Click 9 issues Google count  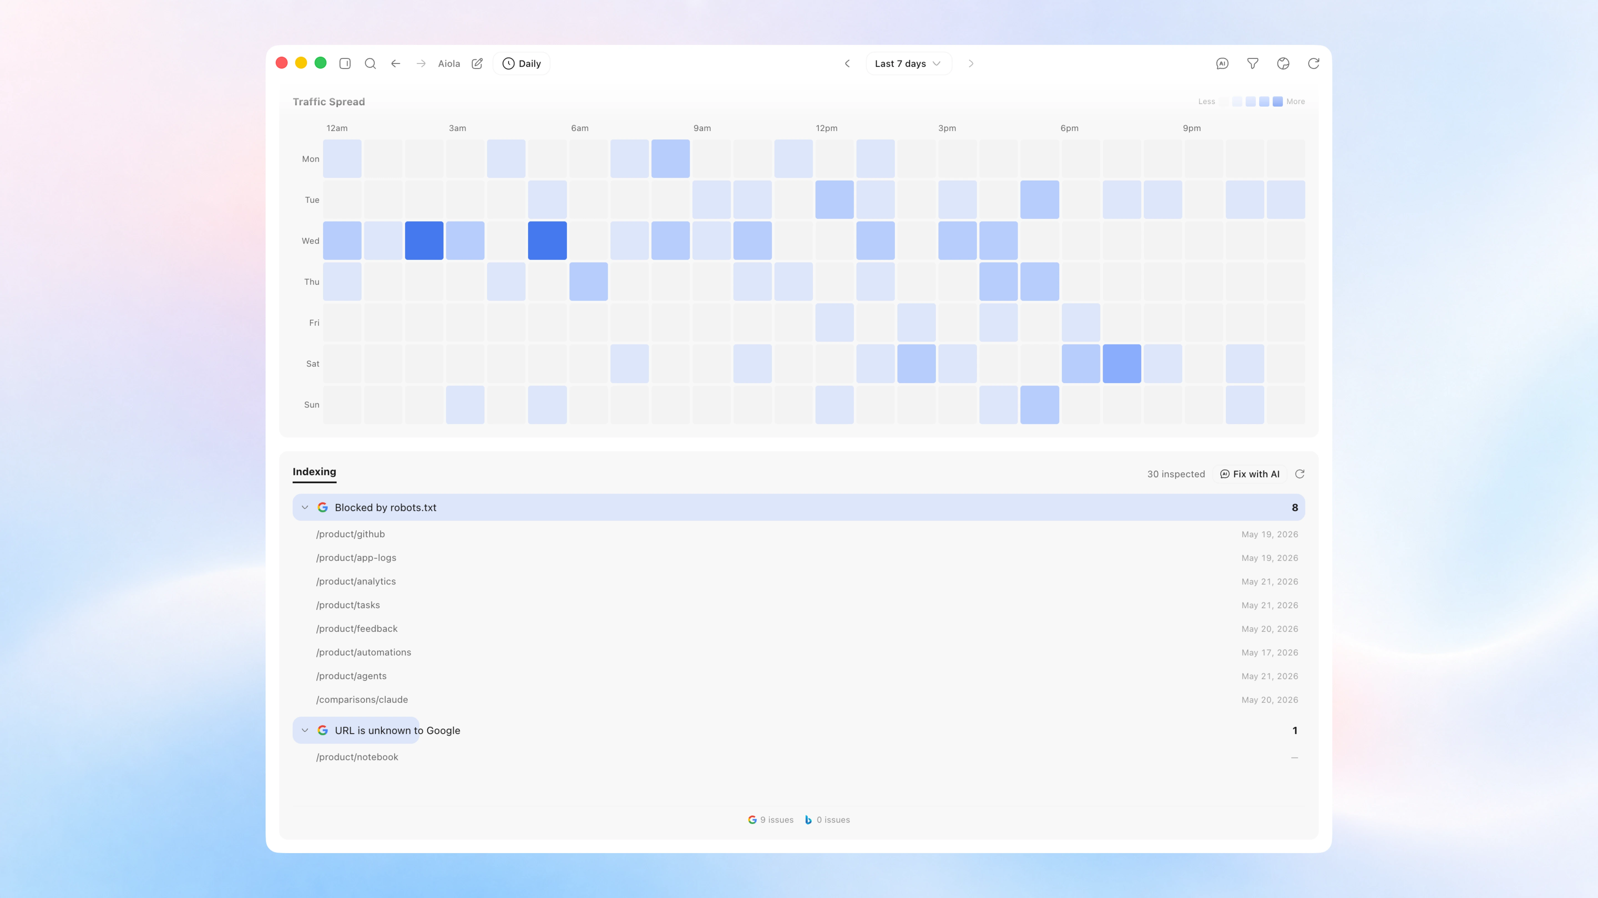click(x=777, y=819)
